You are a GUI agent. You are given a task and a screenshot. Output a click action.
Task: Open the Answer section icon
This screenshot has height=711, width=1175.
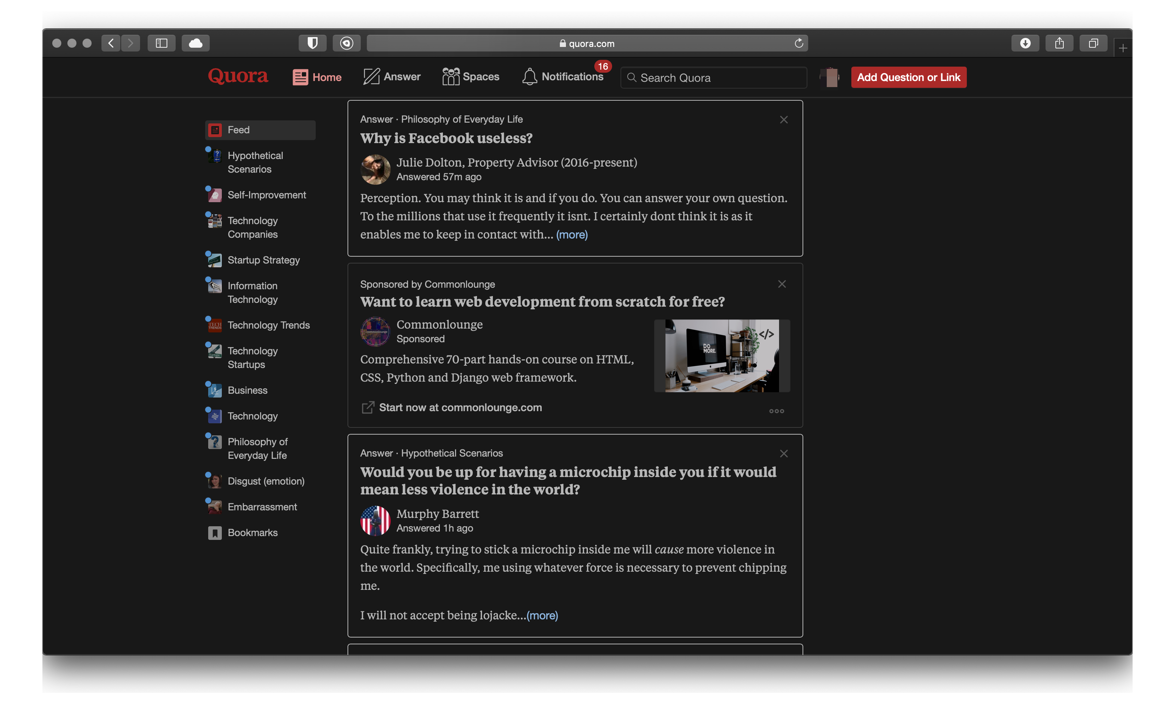[371, 76]
